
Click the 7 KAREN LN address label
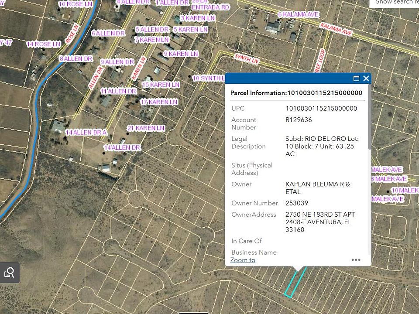click(152, 40)
